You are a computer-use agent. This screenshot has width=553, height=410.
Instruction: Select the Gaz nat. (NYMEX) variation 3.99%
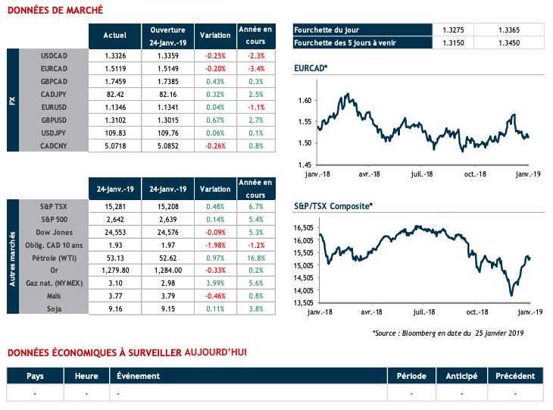[215, 283]
